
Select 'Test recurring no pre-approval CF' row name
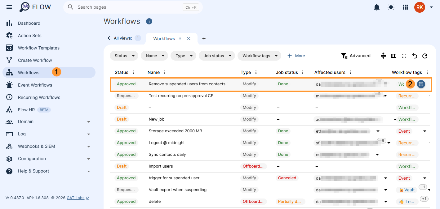click(181, 96)
